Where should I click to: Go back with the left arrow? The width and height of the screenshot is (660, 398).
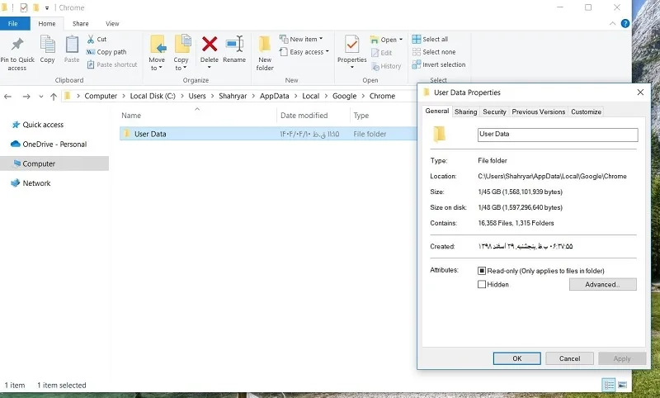click(7, 97)
